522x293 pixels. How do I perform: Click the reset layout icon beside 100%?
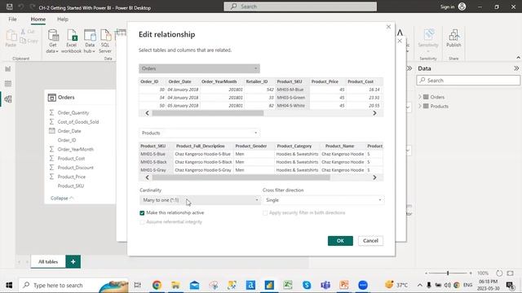point(498,273)
